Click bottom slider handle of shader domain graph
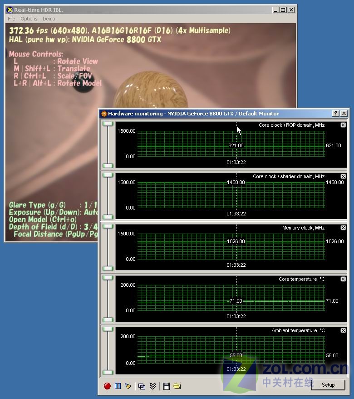 [x=108, y=217]
